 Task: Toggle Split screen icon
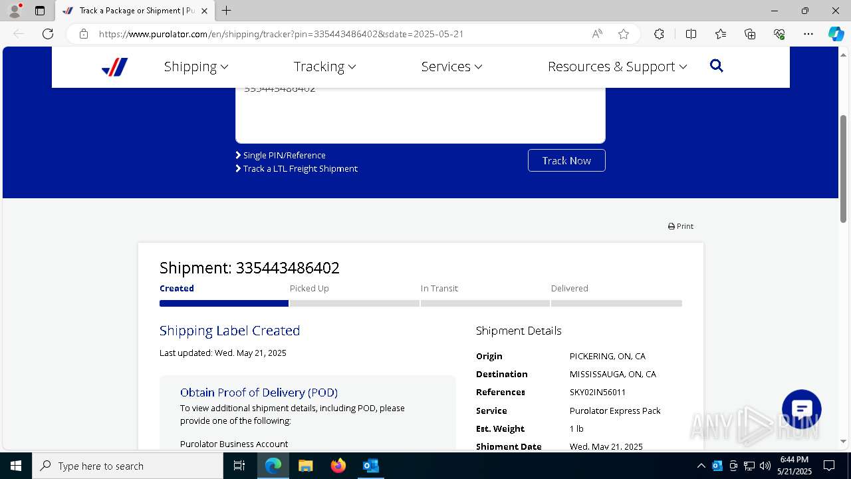tap(691, 34)
